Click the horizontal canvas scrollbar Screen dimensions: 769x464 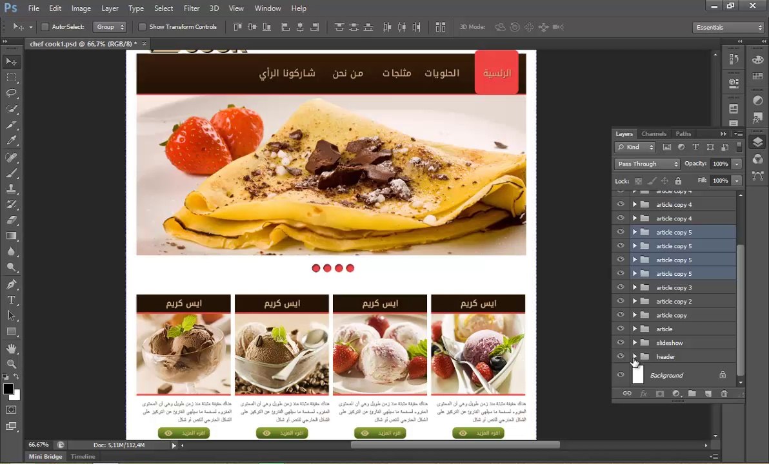(455, 445)
